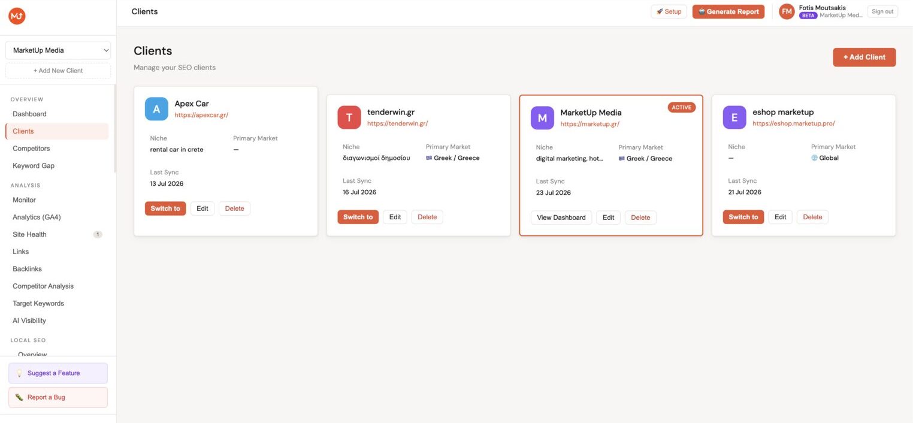This screenshot has height=423, width=913.
Task: Click the sidebar vertical scrollbar
Action: click(x=115, y=129)
